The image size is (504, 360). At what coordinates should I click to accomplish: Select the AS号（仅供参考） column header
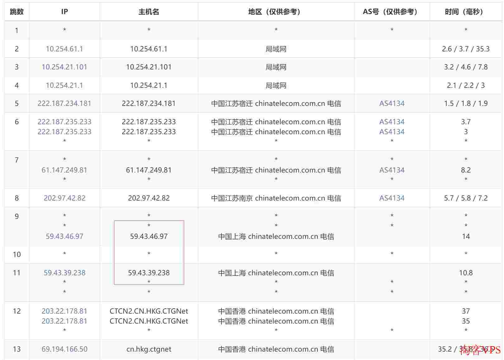pos(392,12)
